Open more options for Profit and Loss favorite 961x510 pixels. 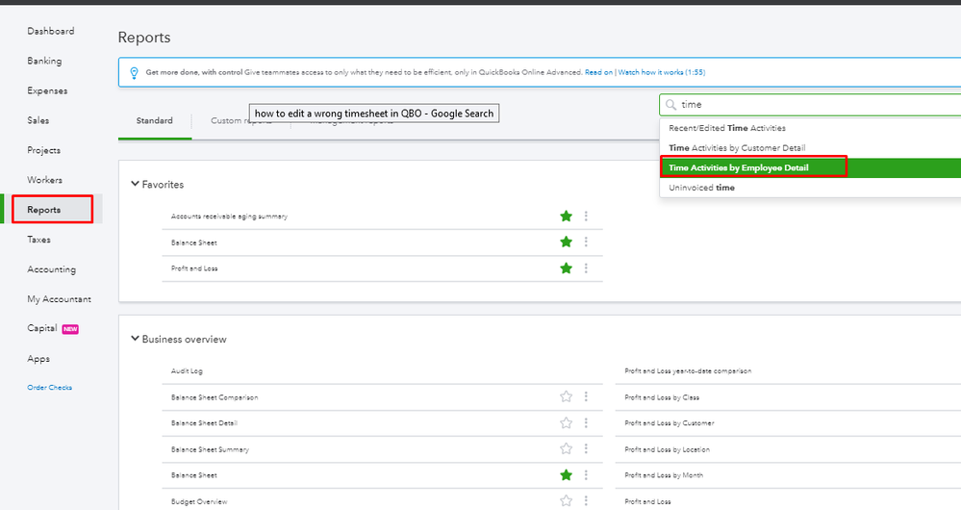click(586, 268)
